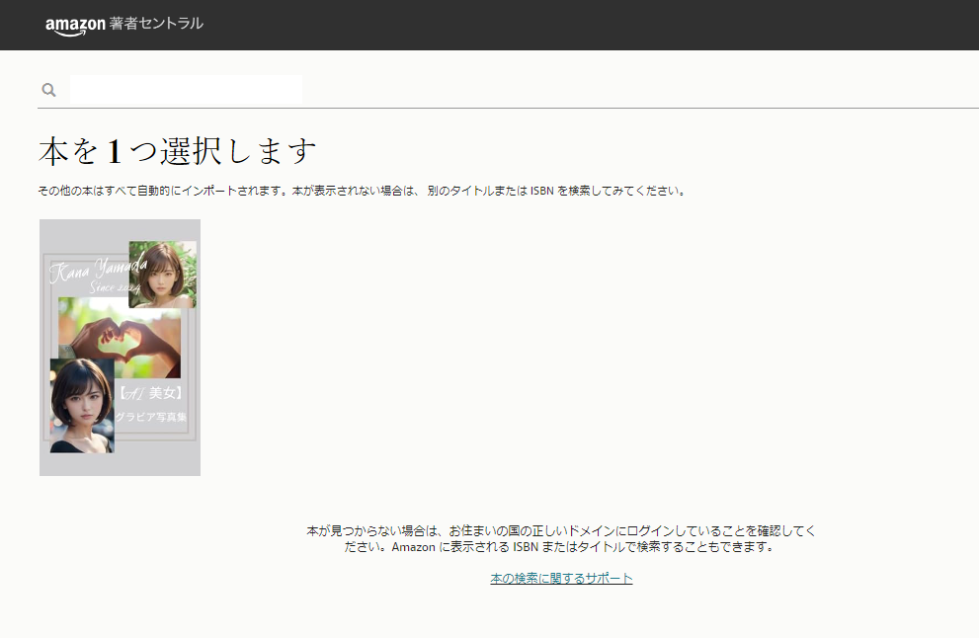This screenshot has width=979, height=638.
Task: Focus the book search input field
Action: pyautogui.click(x=186, y=90)
